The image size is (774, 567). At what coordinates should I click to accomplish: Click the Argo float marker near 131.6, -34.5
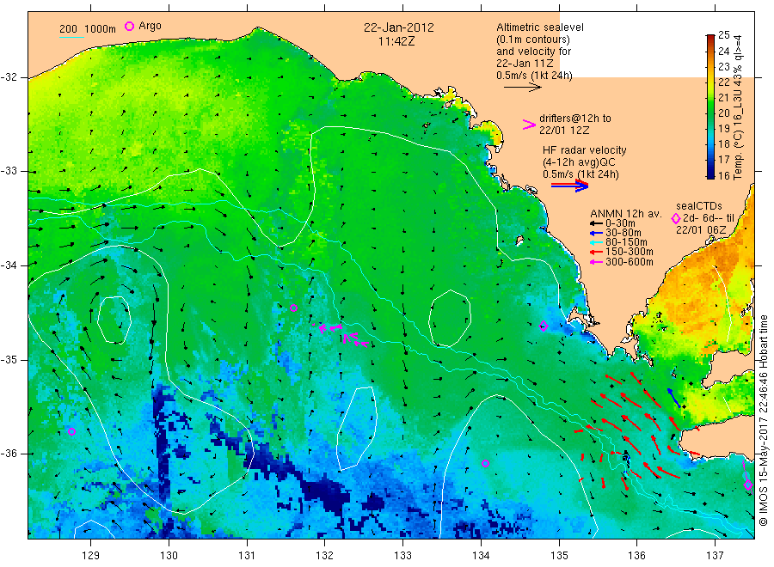click(294, 308)
